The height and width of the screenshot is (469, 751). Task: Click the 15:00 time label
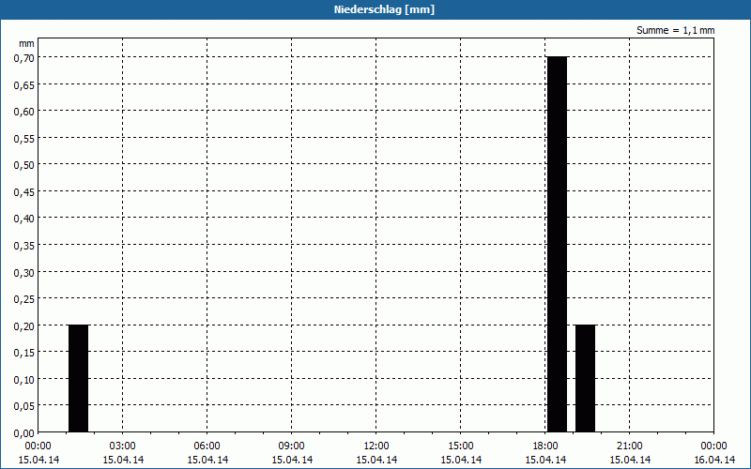(x=461, y=446)
